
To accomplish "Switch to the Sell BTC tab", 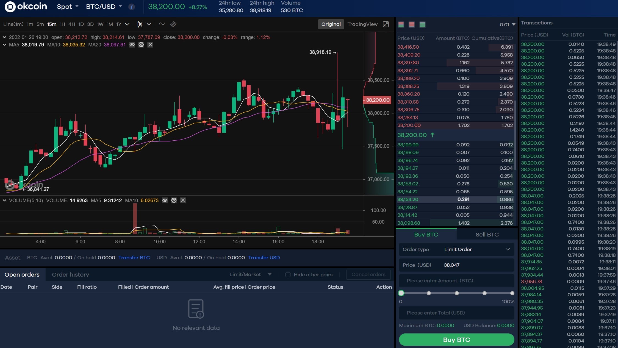I will click(x=487, y=234).
